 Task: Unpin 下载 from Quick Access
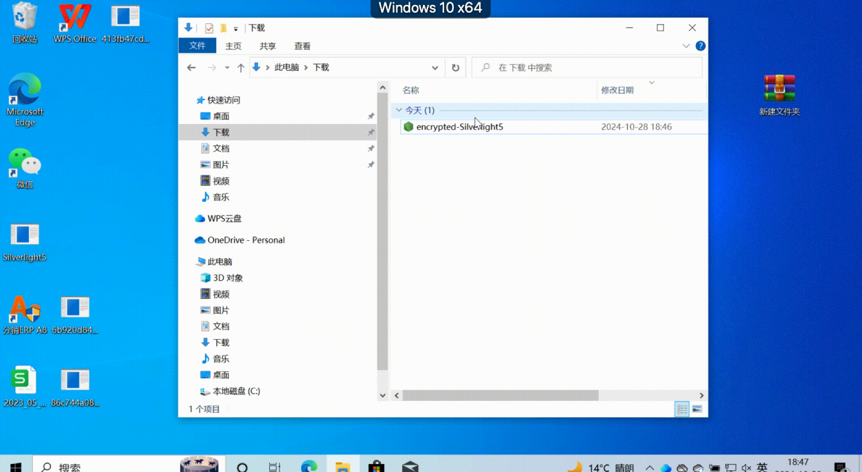[371, 132]
